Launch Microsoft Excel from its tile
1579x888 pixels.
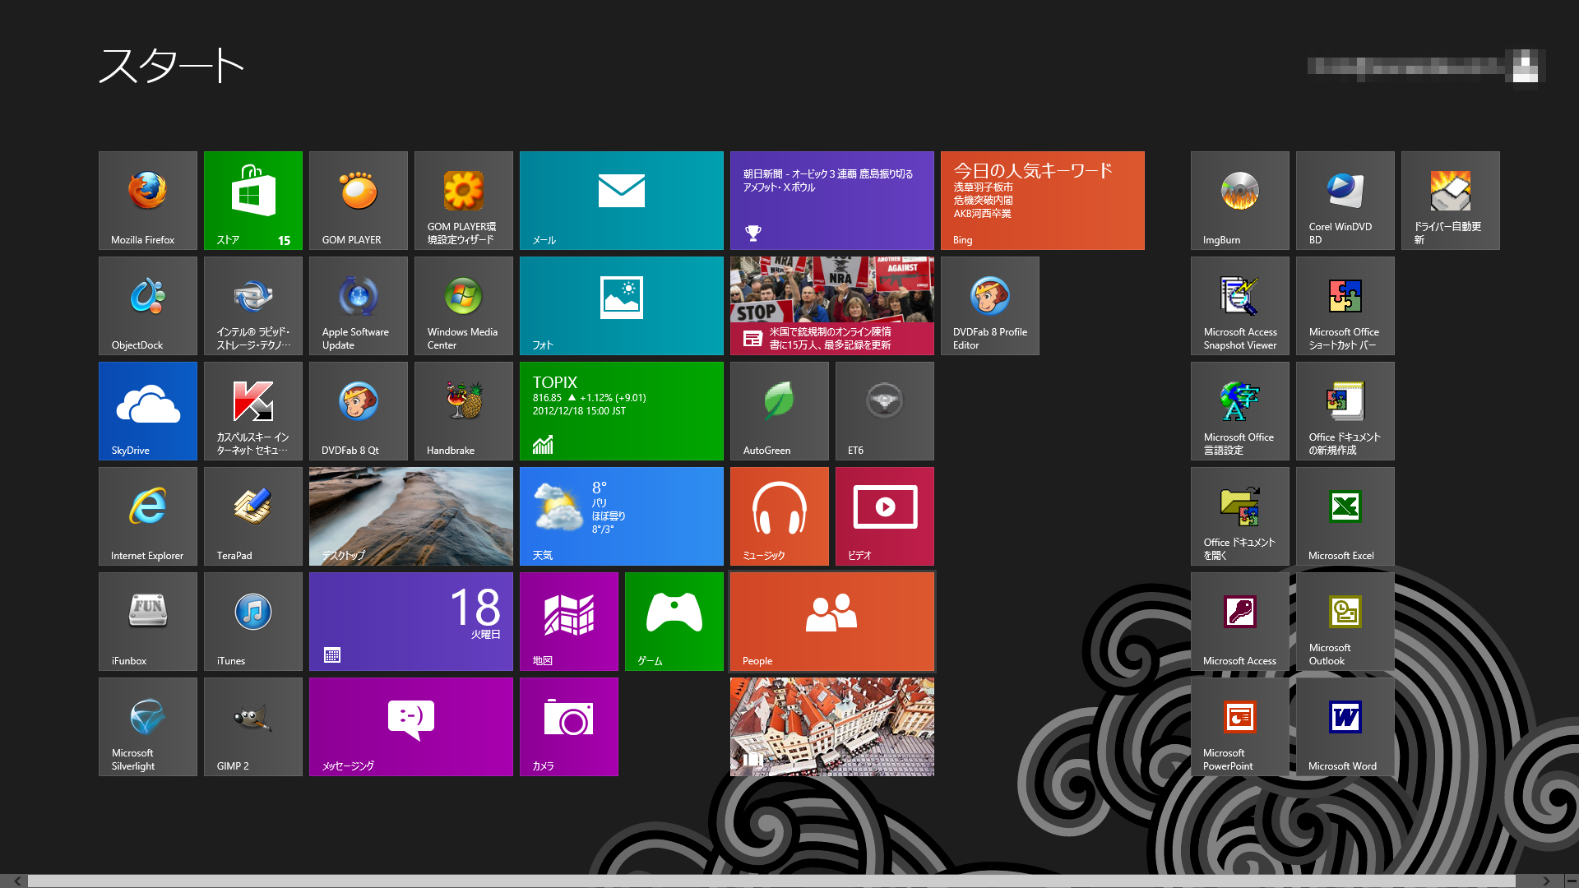pos(1345,516)
